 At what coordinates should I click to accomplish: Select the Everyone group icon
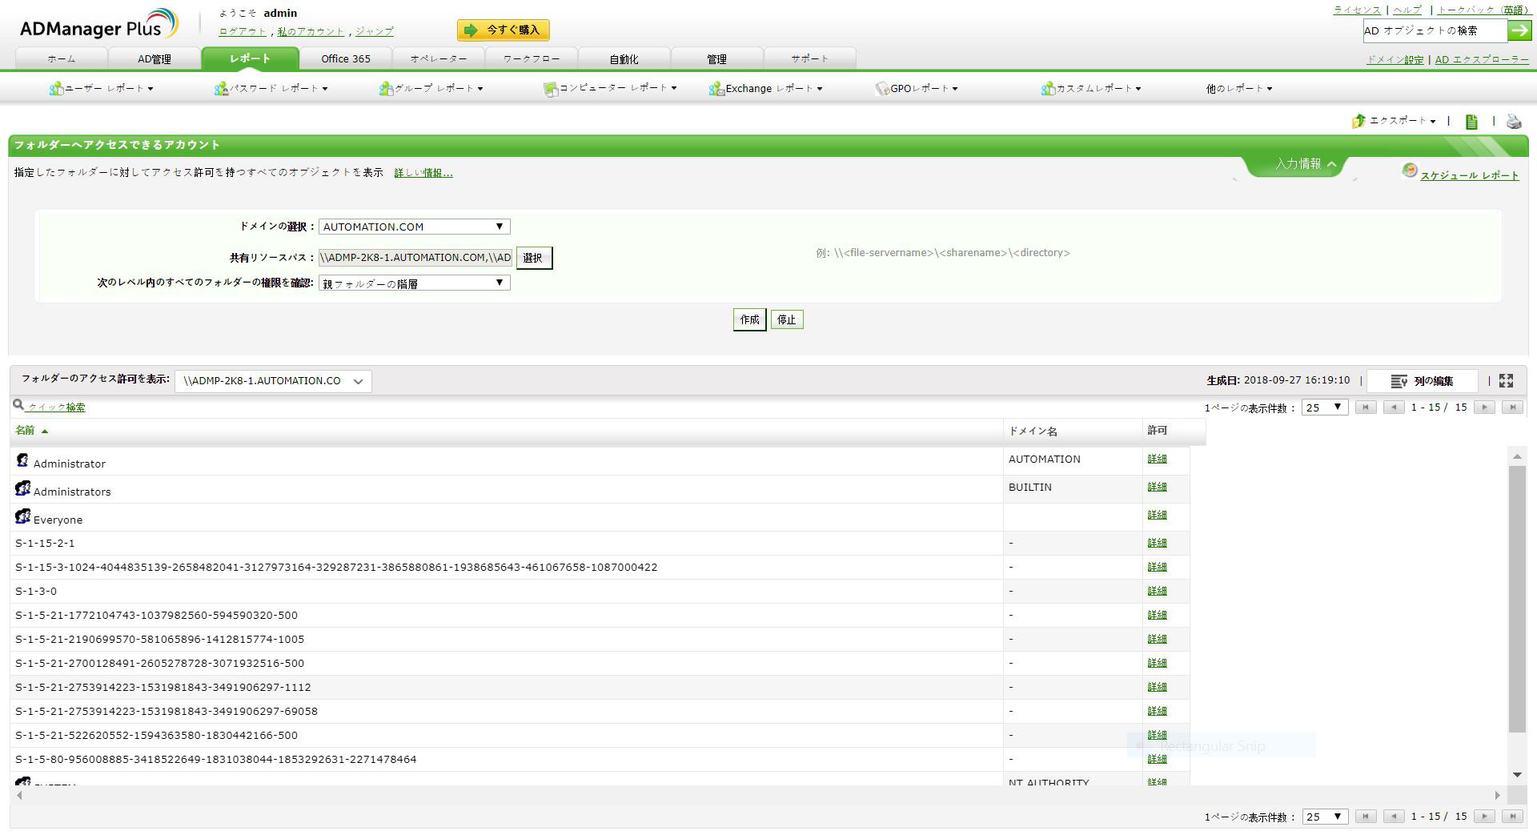22,516
